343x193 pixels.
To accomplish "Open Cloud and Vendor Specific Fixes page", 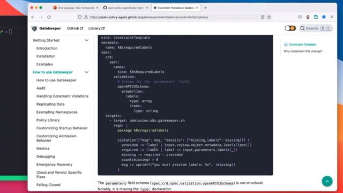I will point(59,175).
